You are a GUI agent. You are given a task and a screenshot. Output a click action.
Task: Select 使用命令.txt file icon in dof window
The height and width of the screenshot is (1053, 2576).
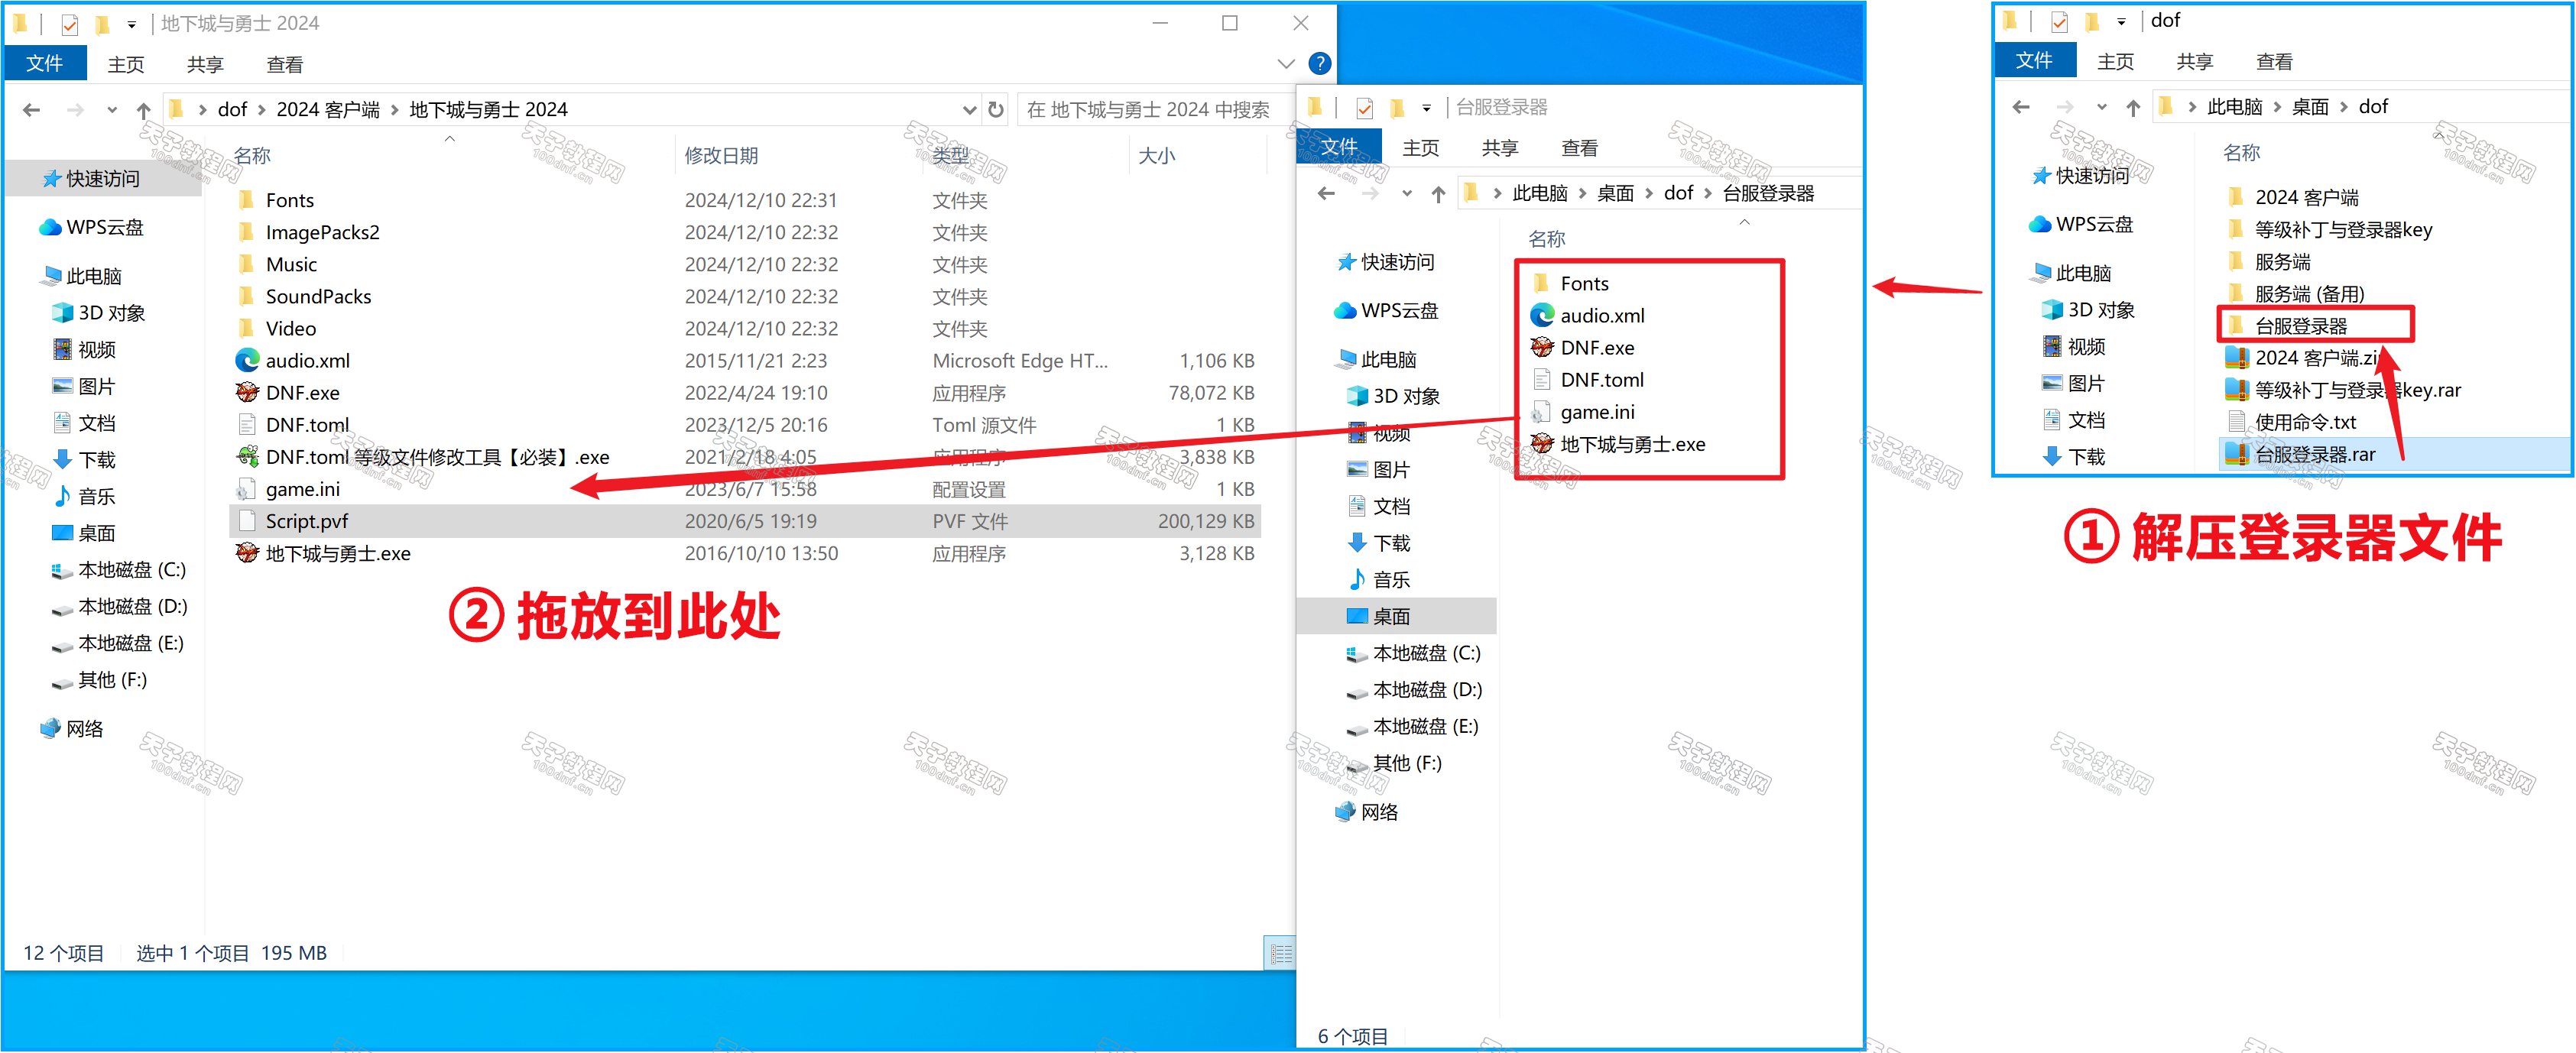click(2237, 422)
